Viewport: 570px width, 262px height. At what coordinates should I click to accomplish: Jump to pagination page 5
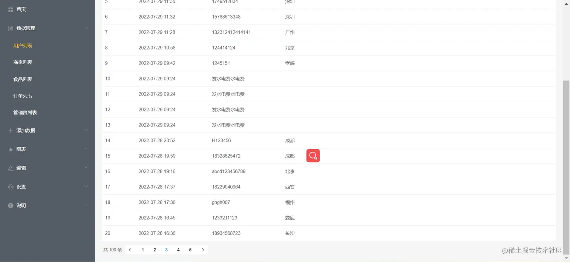[190, 250]
